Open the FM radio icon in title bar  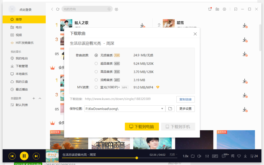pos(217,9)
